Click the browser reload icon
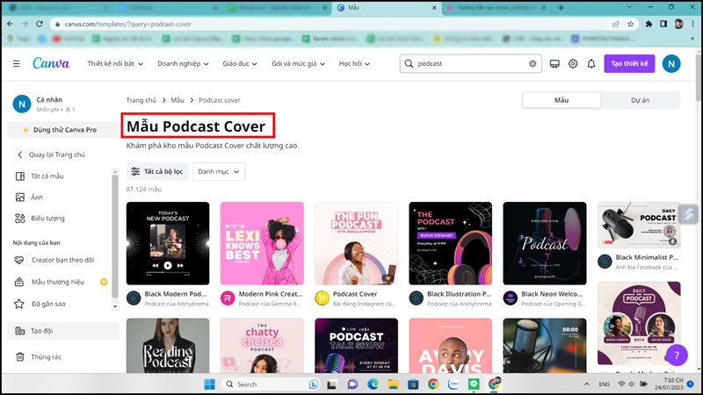Image resolution: width=703 pixels, height=395 pixels. click(x=40, y=24)
